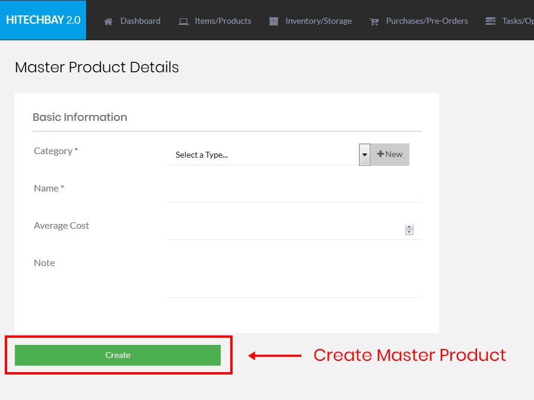Open the HITECHBAY 2.0 logo link

click(x=43, y=20)
